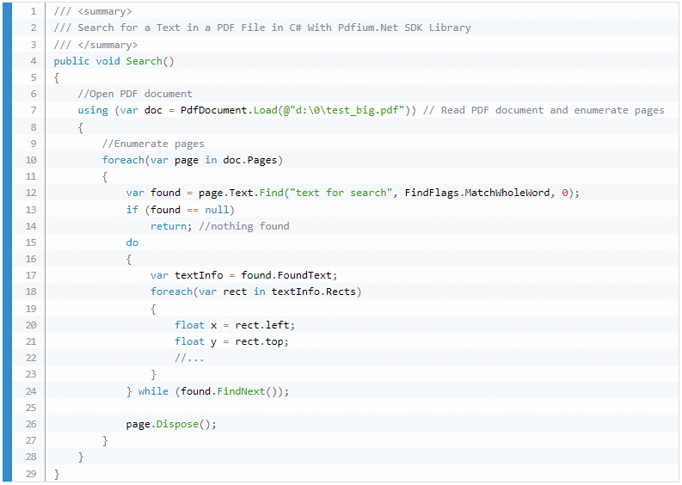Click the '//Open PDF document' comment

(135, 94)
